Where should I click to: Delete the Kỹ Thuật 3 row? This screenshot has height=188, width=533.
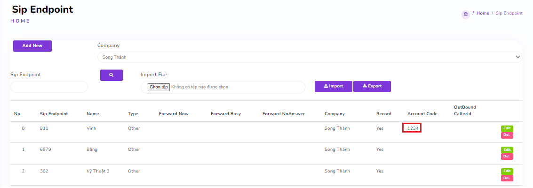507,178
